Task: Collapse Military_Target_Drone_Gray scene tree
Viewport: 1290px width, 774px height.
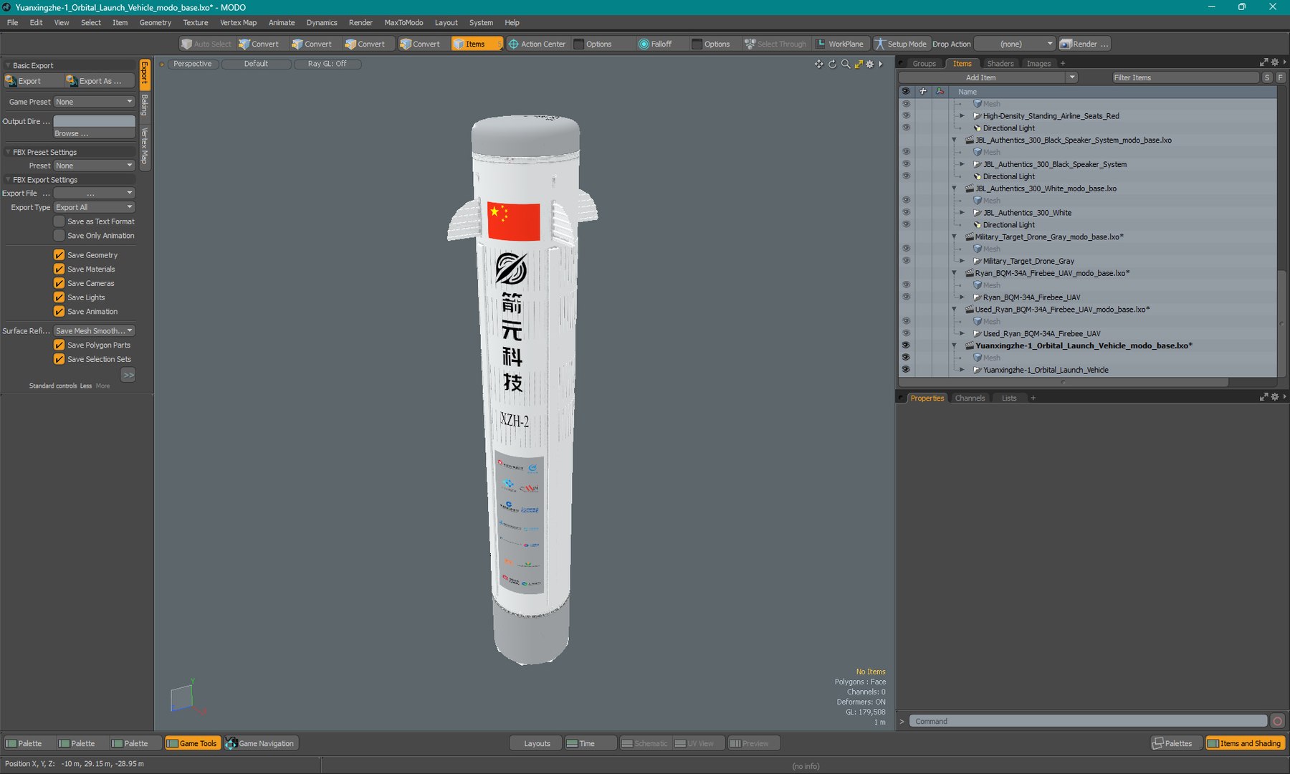Action: pyautogui.click(x=954, y=237)
